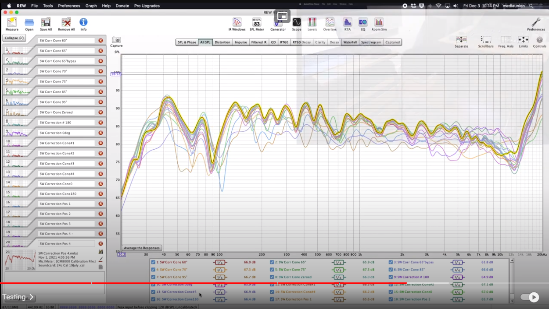The width and height of the screenshot is (549, 309).
Task: Toggle the SW Correction # 180 trace checkbox
Action: (x=391, y=277)
